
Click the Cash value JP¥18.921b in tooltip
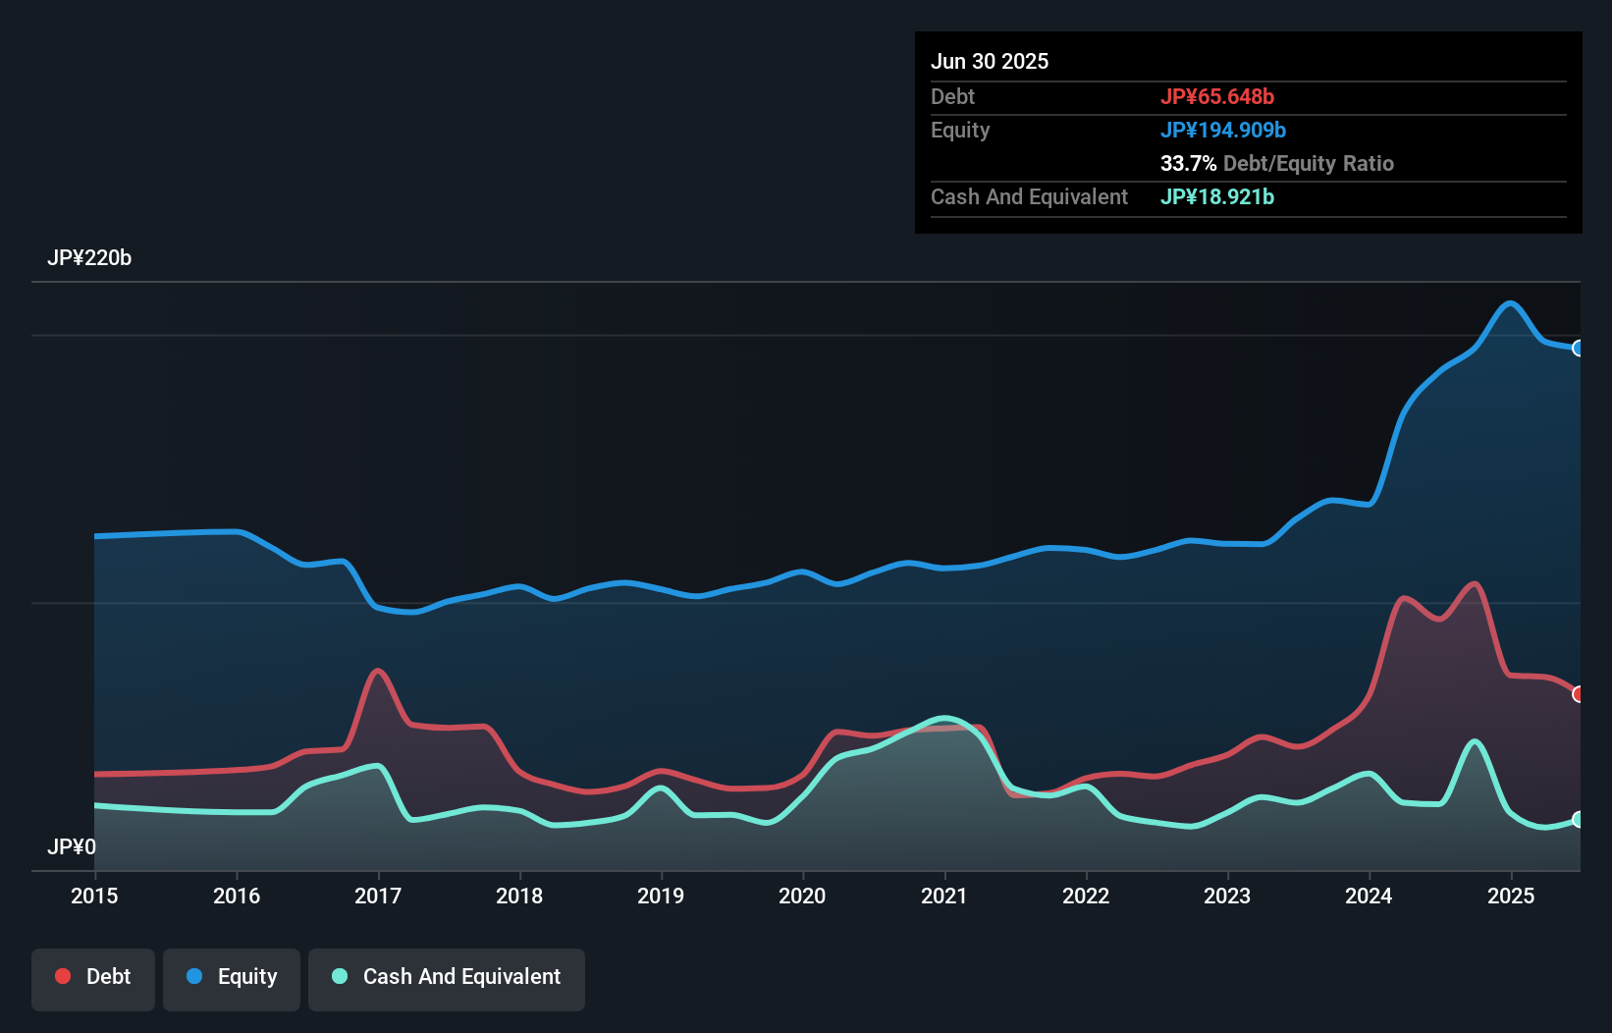[1217, 196]
